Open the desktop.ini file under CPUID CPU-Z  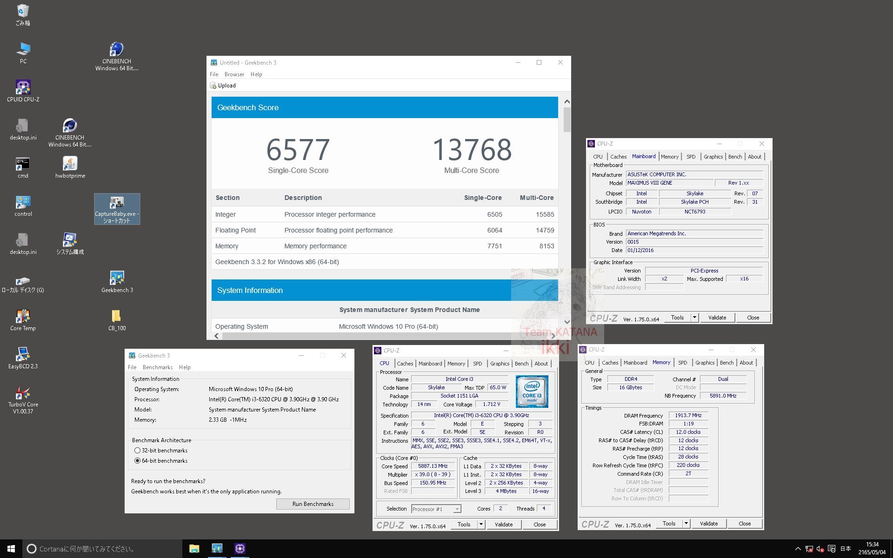[x=23, y=129]
